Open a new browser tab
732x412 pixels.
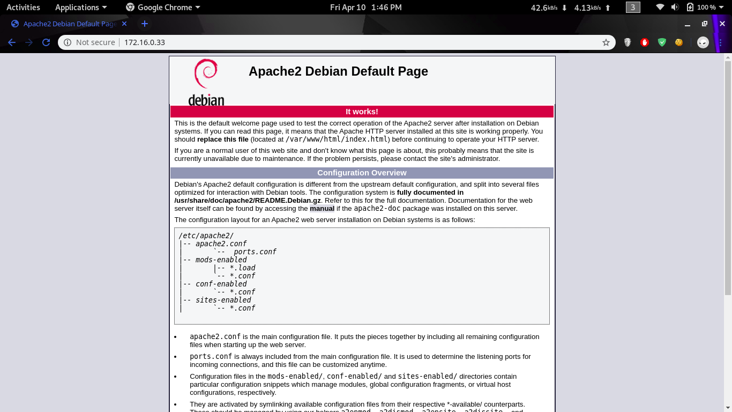(x=144, y=24)
